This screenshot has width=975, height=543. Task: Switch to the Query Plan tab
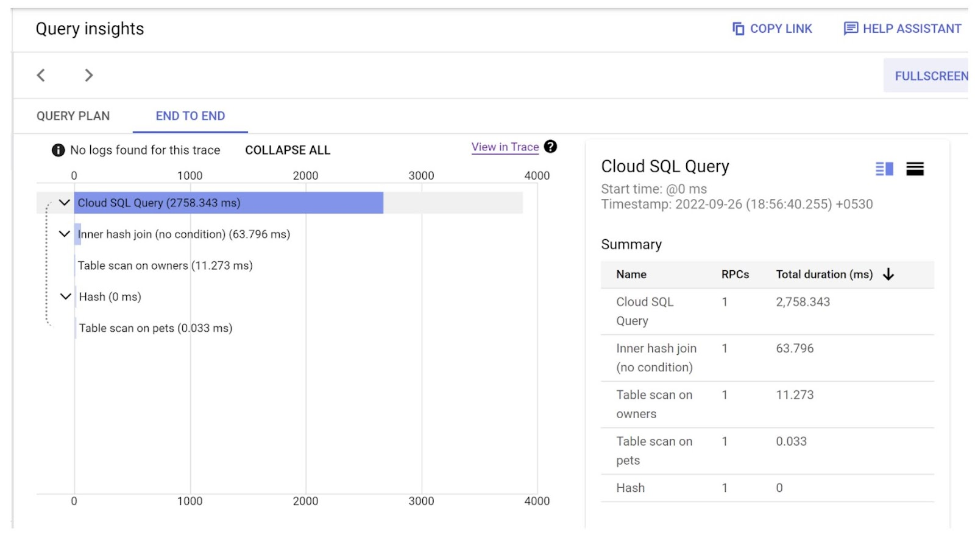point(73,116)
